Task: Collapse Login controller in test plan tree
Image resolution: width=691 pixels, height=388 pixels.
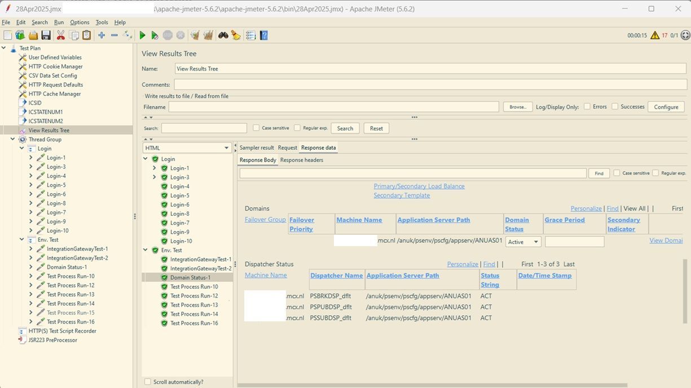Action: (22, 149)
